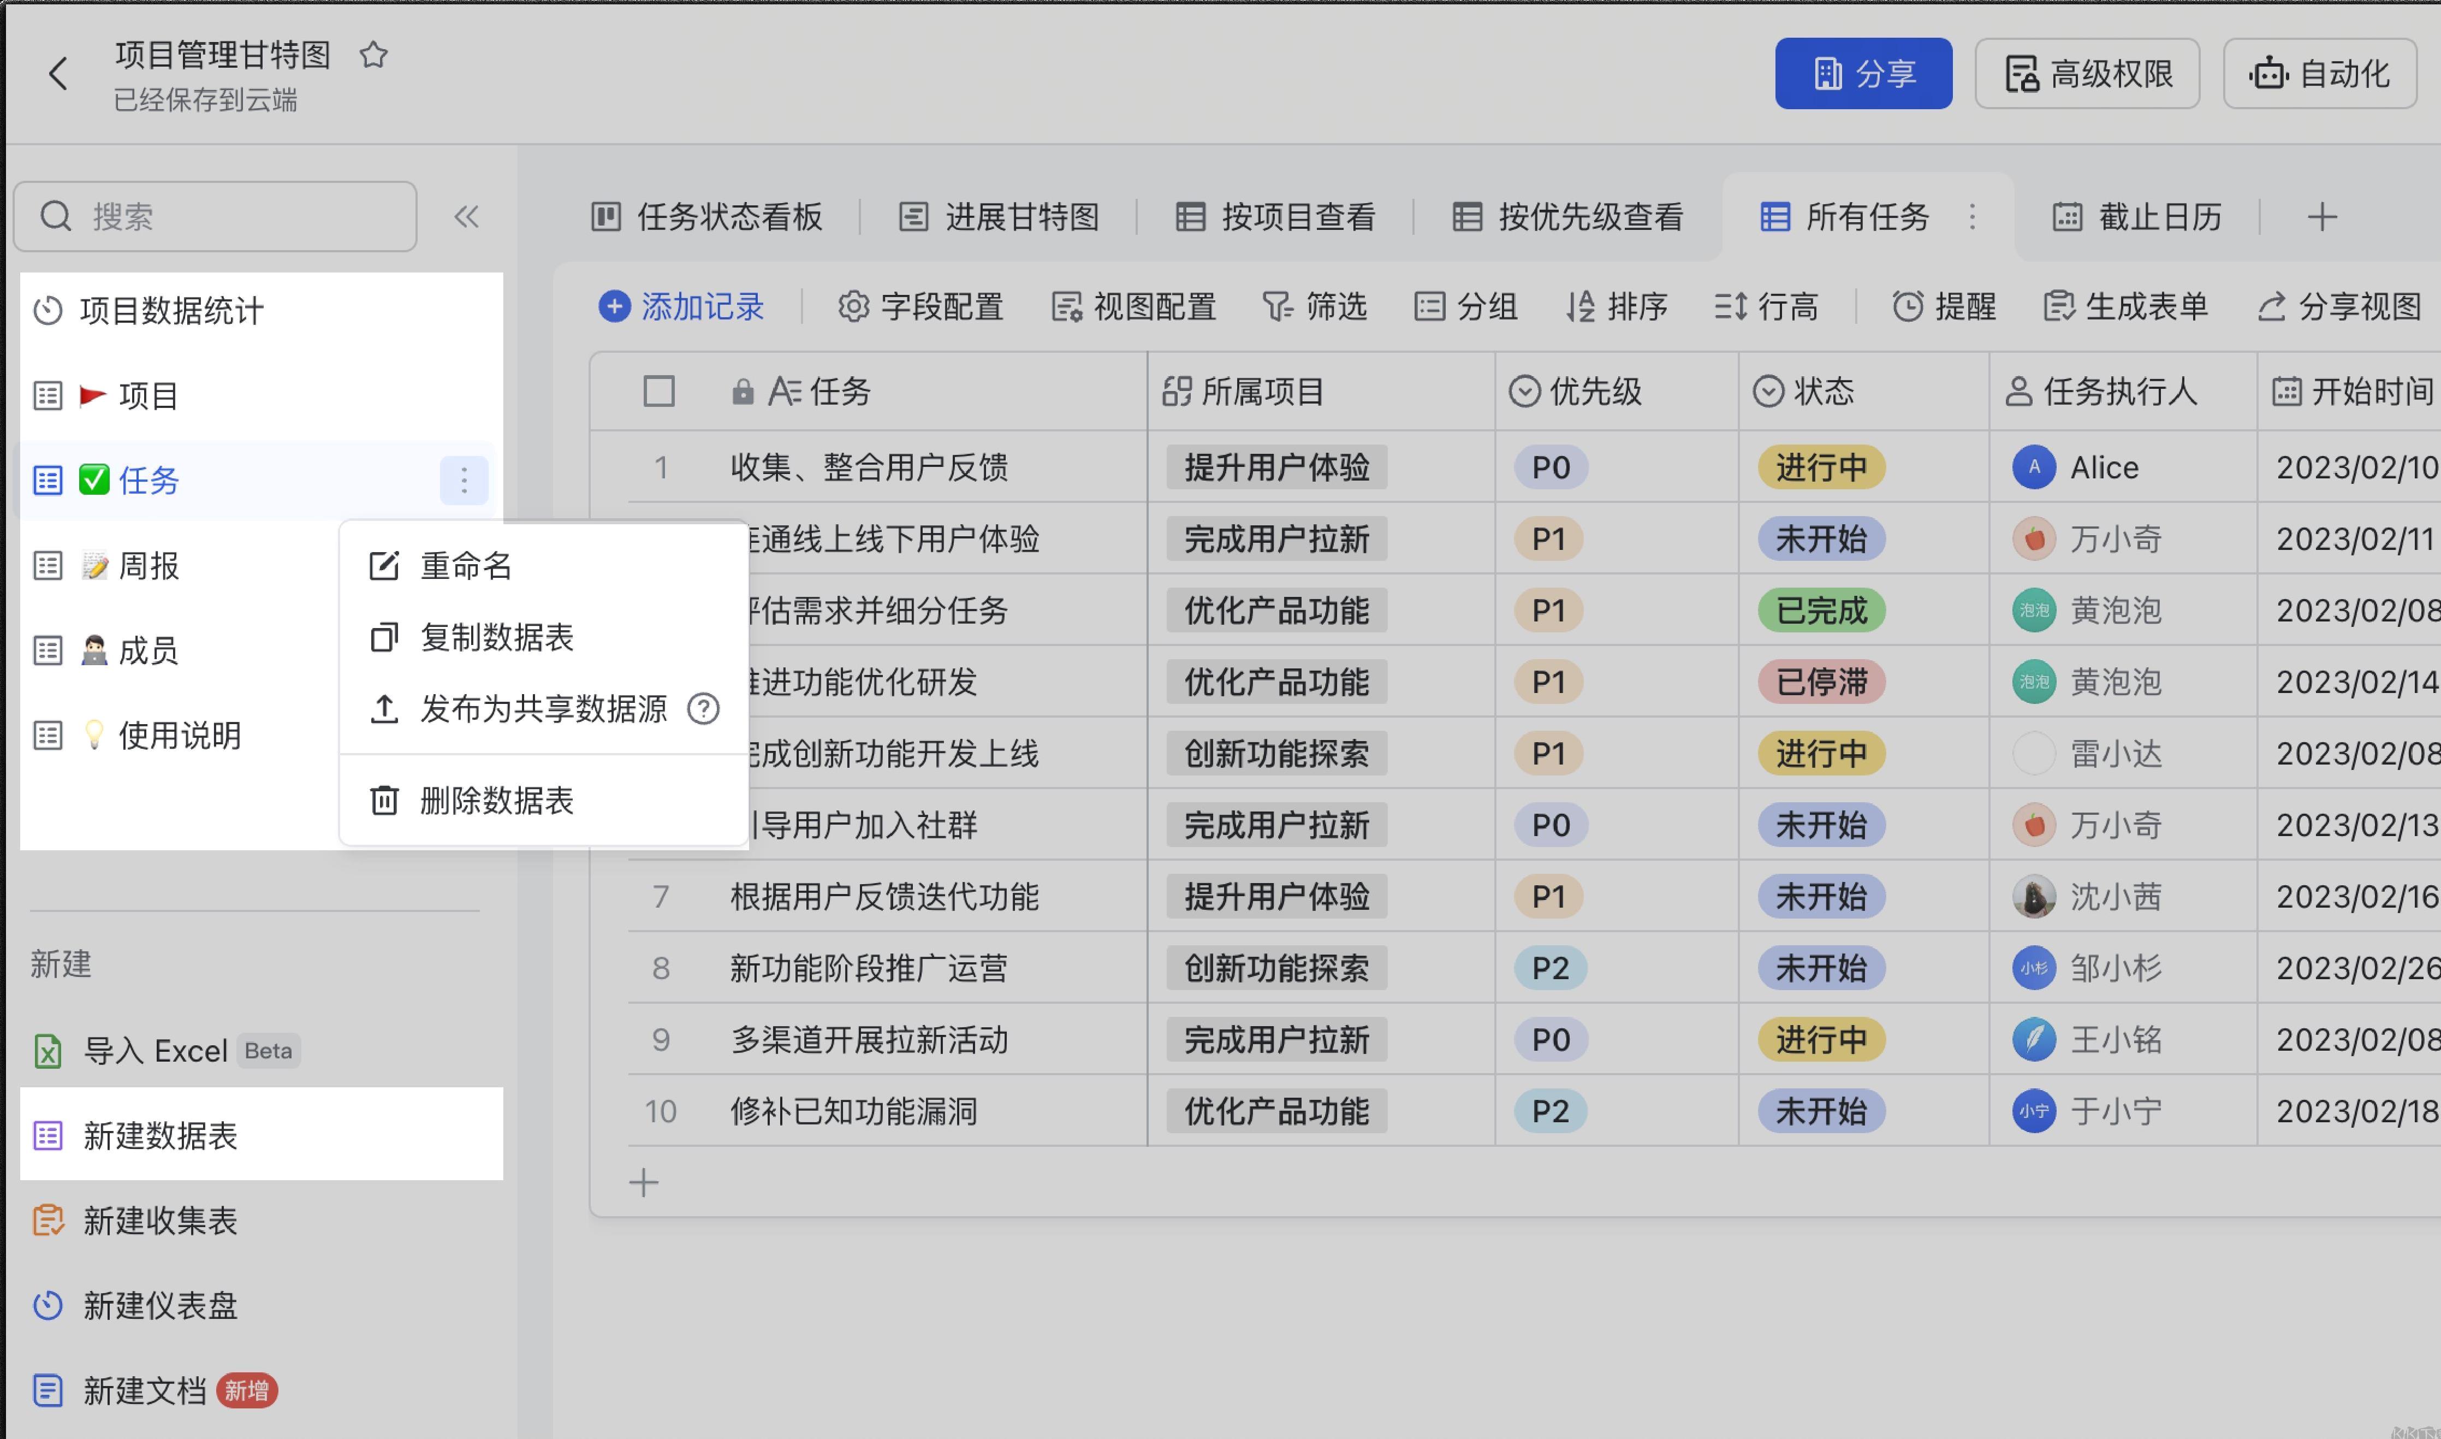Viewport: 2441px width, 1439px height.
Task: Click the help icon beside 发布为共享数据源
Action: (x=703, y=709)
